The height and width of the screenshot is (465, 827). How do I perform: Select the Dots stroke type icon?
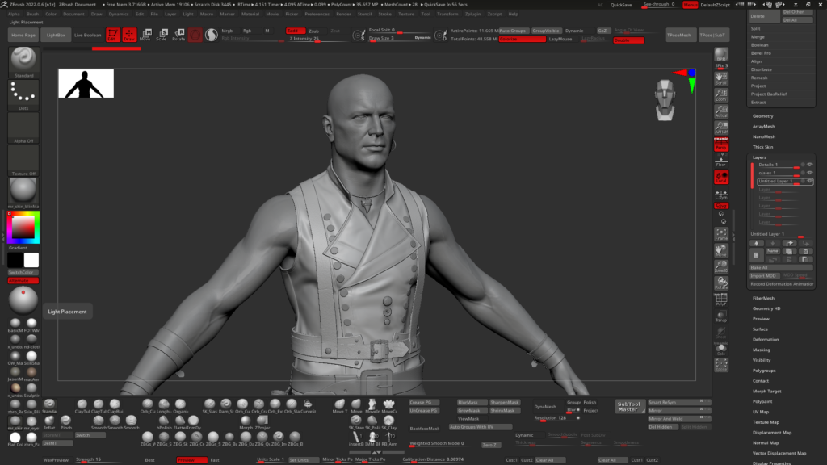click(x=23, y=95)
